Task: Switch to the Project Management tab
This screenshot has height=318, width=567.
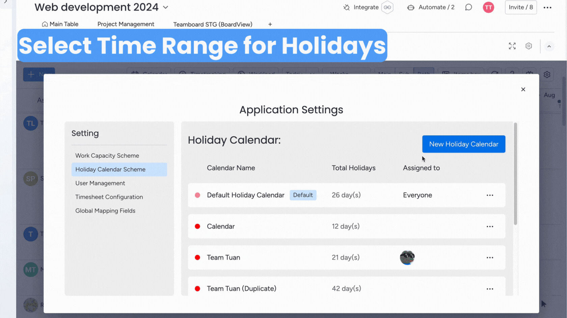Action: pos(126,24)
